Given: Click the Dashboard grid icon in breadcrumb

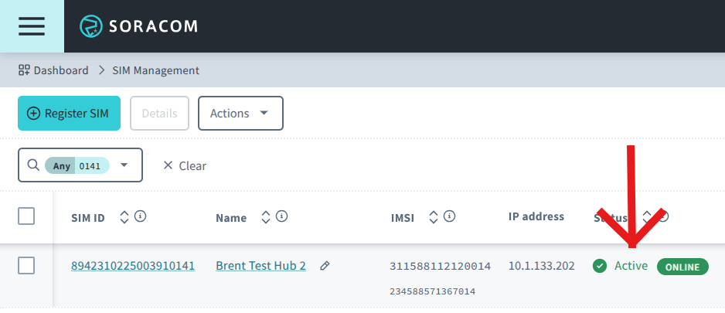Looking at the screenshot, I should pyautogui.click(x=24, y=70).
